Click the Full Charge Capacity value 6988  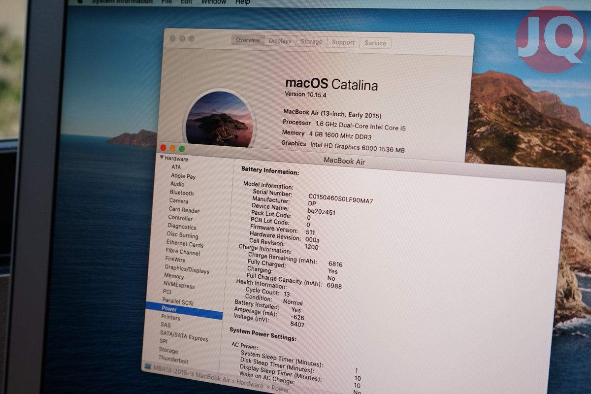[334, 286]
